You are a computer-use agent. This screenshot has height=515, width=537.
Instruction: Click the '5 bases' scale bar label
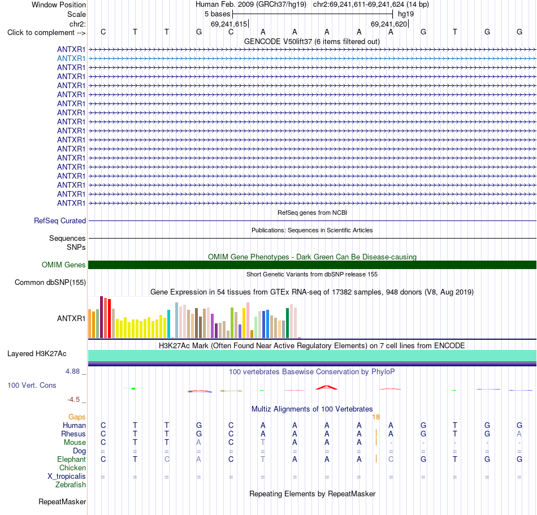217,14
